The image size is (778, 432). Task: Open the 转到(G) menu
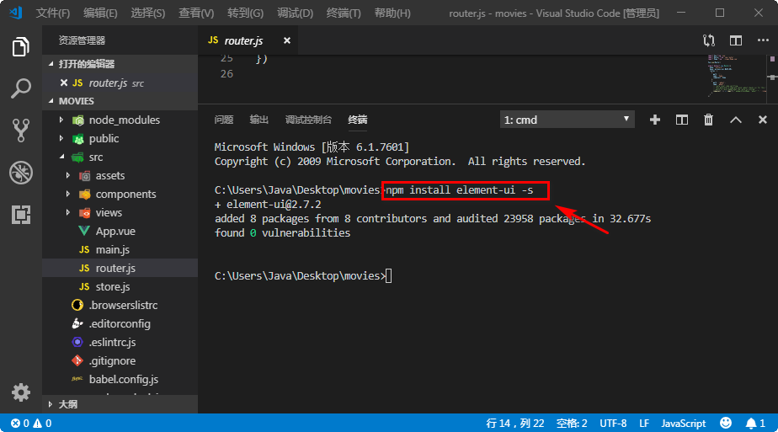click(245, 13)
